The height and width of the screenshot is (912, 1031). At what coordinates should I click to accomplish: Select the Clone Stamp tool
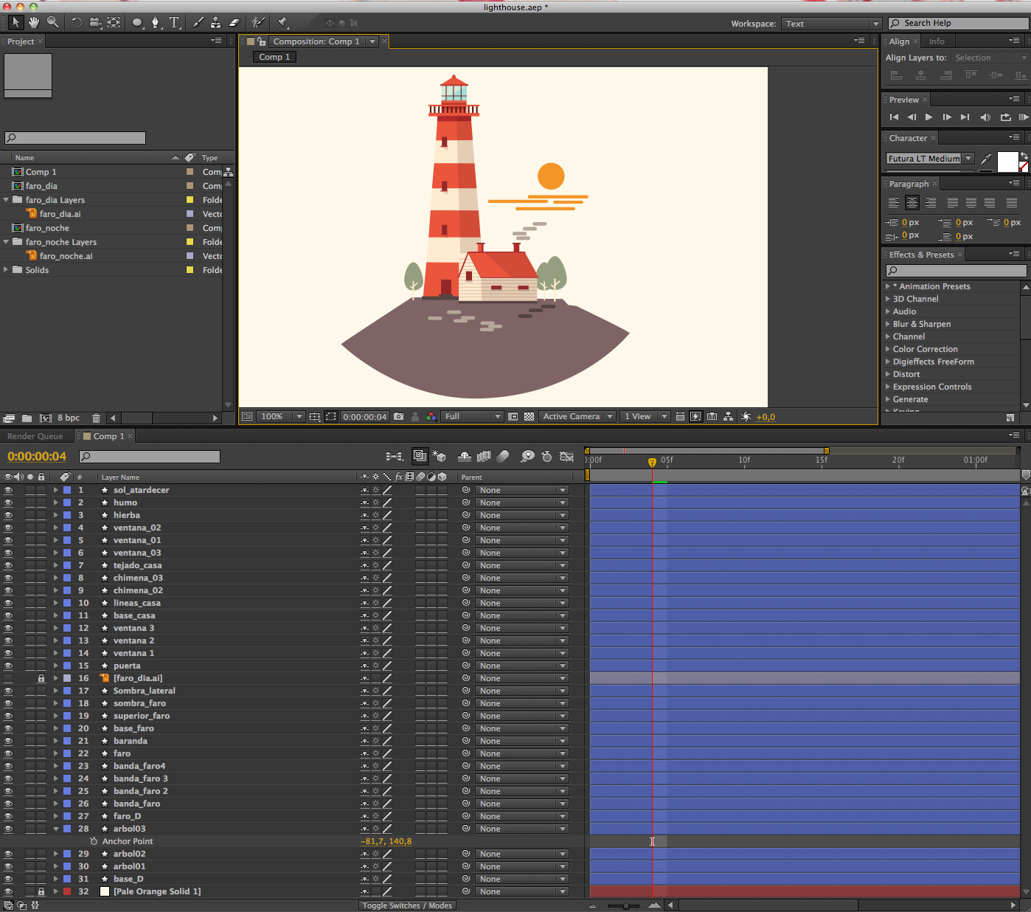point(215,22)
